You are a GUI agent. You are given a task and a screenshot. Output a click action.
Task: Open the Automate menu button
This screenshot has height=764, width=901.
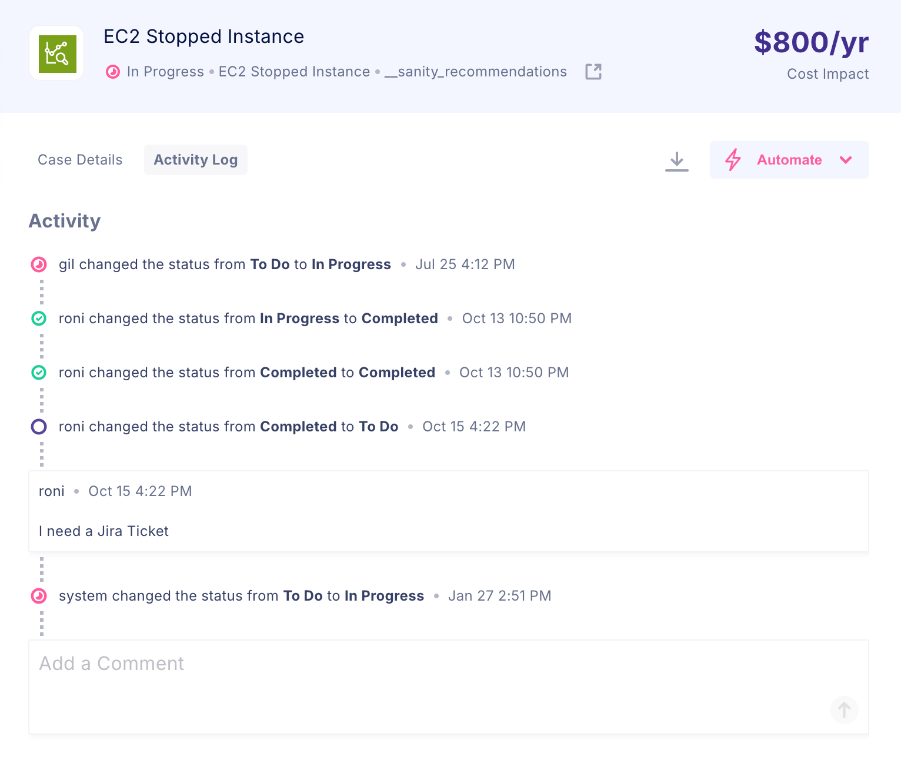pyautogui.click(x=789, y=160)
